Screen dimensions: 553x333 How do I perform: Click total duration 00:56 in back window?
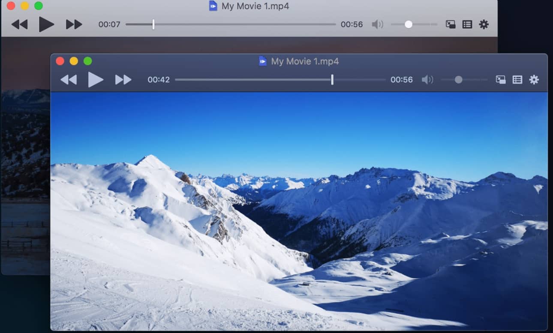(352, 24)
